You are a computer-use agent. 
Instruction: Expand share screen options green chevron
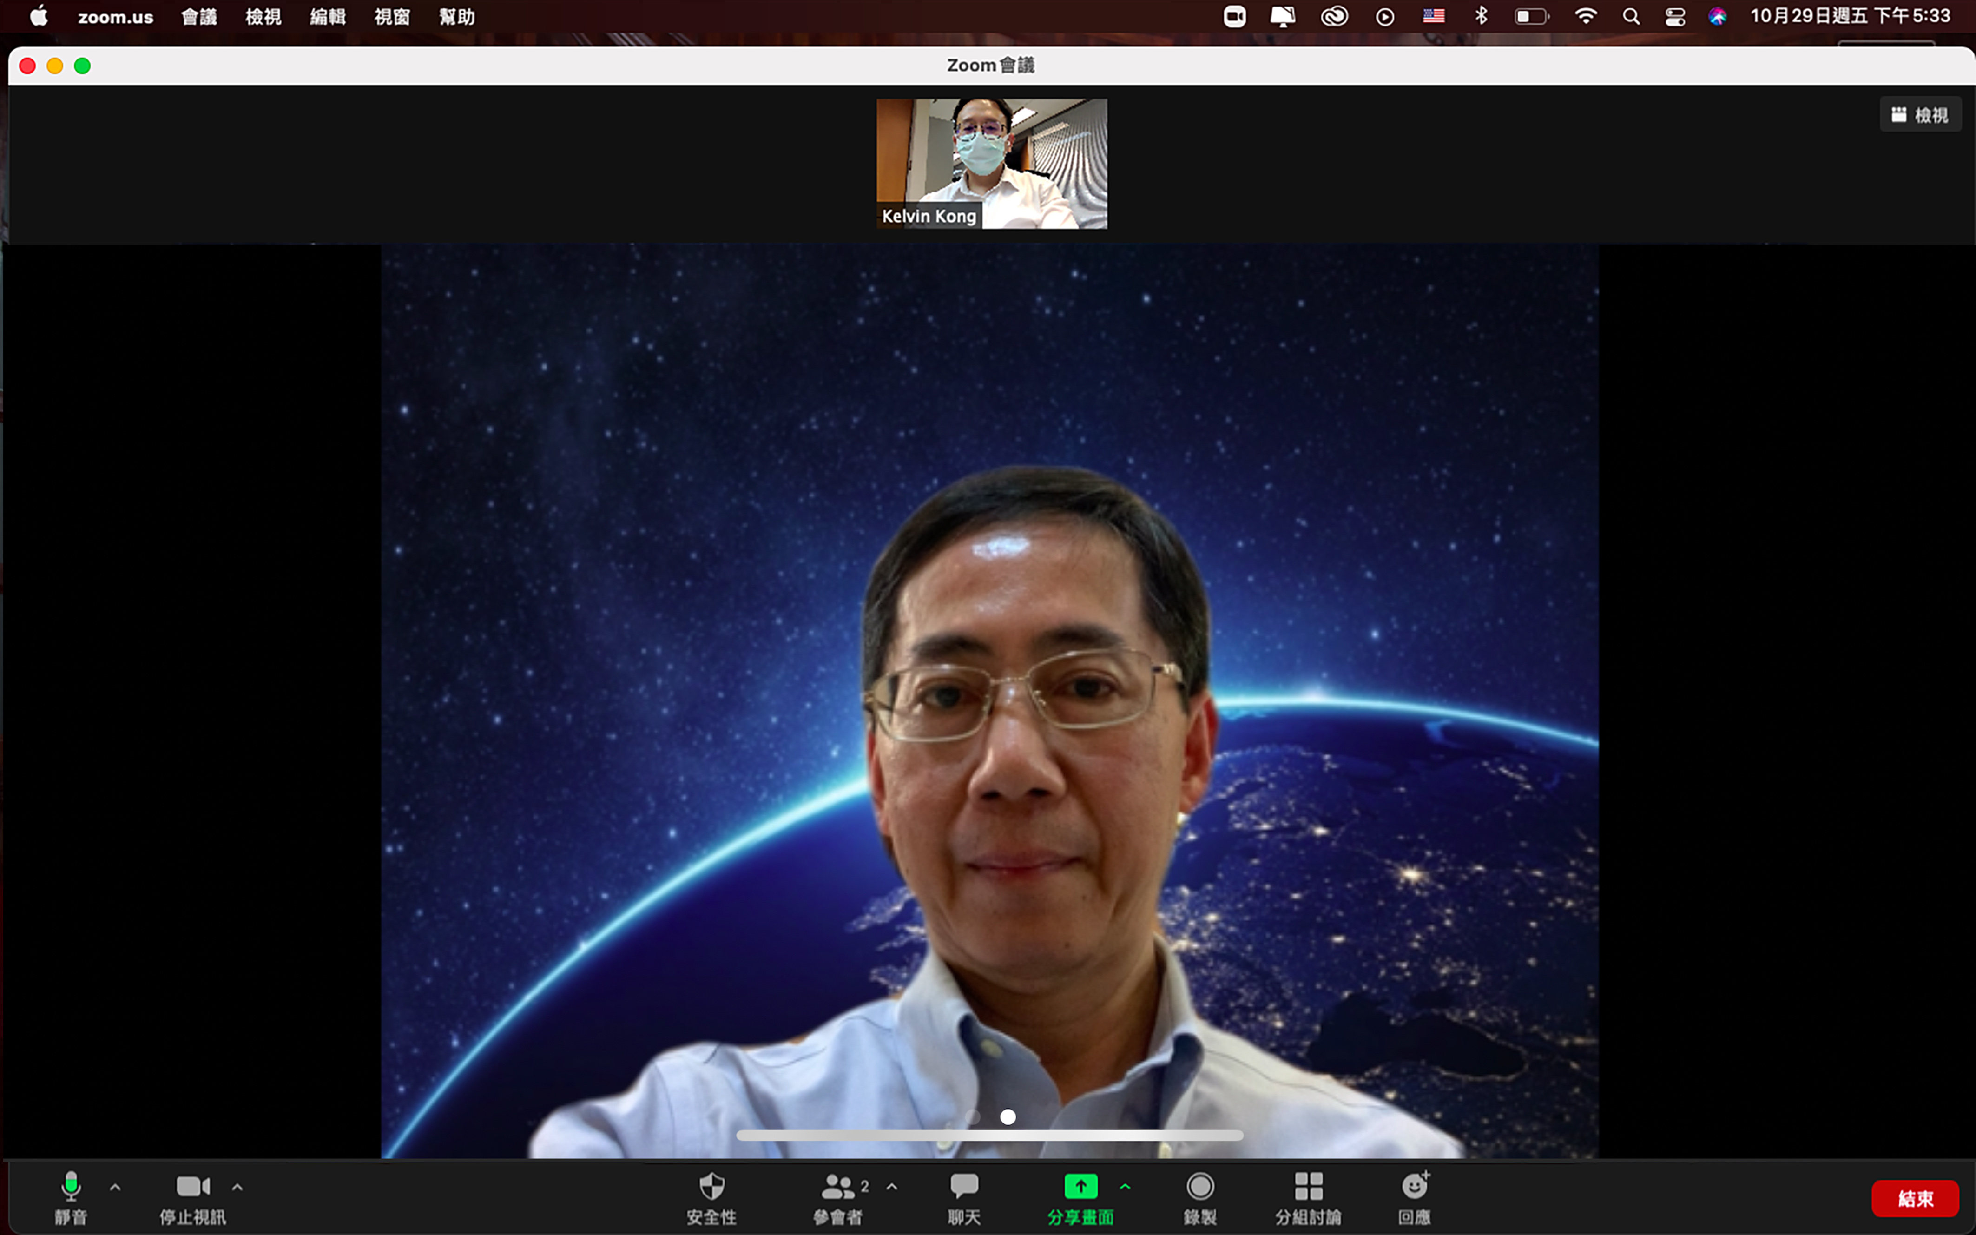pyautogui.click(x=1125, y=1187)
